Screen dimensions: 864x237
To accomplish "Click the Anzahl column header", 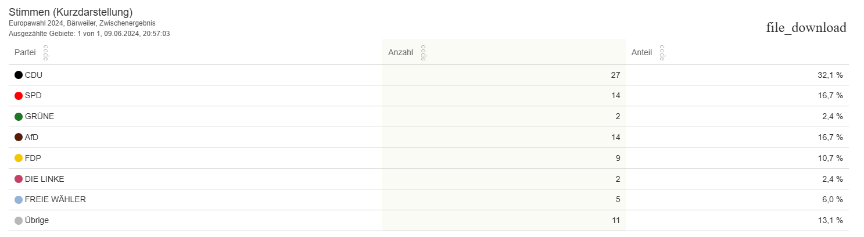I will [400, 53].
